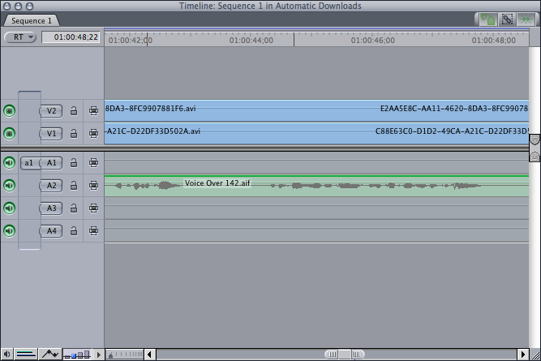Mute the A2 track audible control
The image size is (541, 361).
9,186
